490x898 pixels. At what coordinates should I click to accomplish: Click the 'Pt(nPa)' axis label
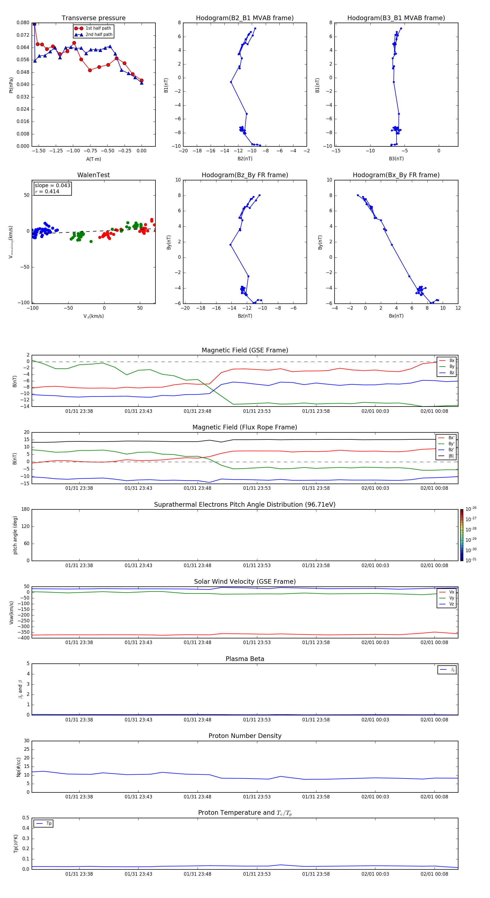point(11,85)
